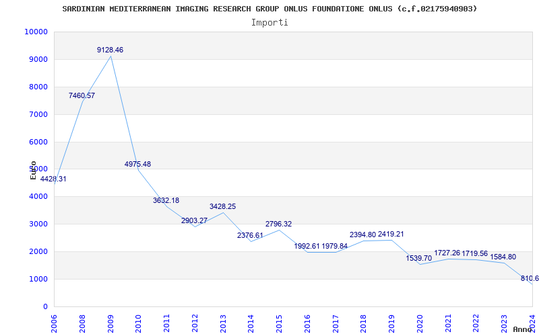Click the data label 2376.61
This screenshot has height=336, width=539.
(x=250, y=236)
